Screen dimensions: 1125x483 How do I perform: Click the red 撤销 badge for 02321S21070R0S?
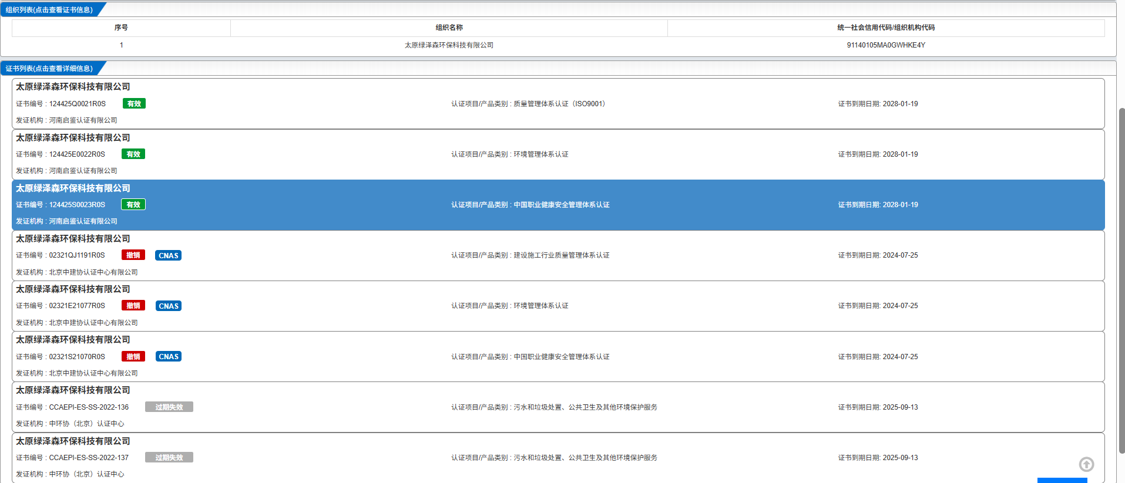point(133,356)
